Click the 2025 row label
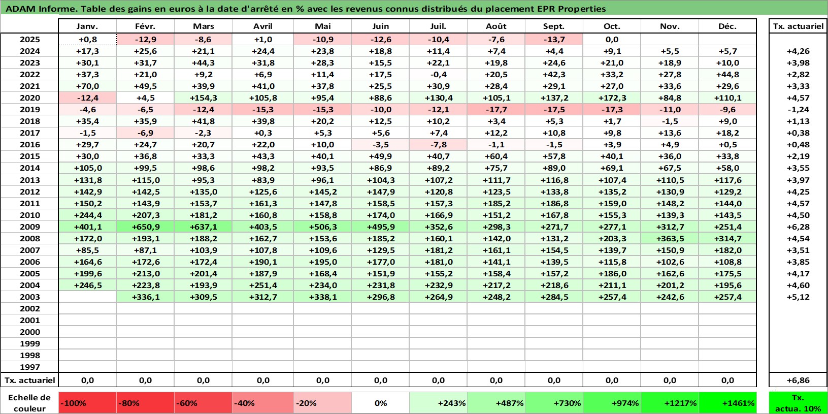 [30, 40]
